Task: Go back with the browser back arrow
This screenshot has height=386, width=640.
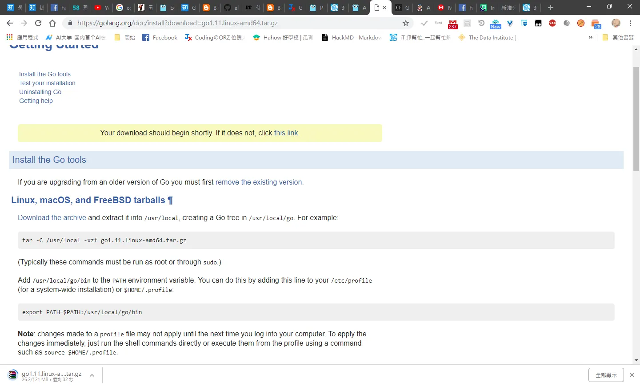Action: (10, 23)
